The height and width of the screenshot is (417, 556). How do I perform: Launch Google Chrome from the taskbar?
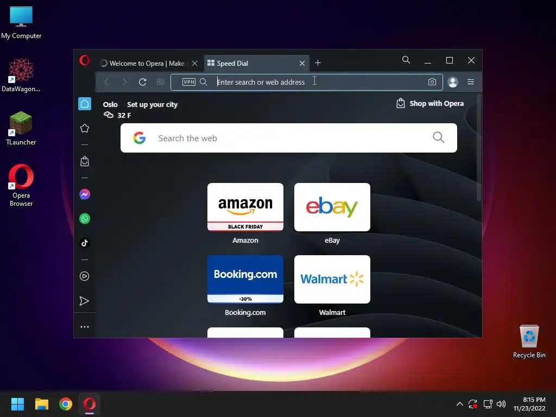coord(66,404)
